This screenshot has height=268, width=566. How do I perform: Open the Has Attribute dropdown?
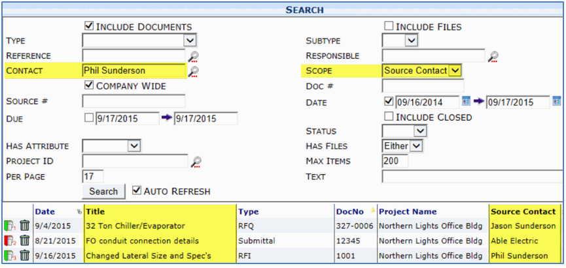[111, 145]
